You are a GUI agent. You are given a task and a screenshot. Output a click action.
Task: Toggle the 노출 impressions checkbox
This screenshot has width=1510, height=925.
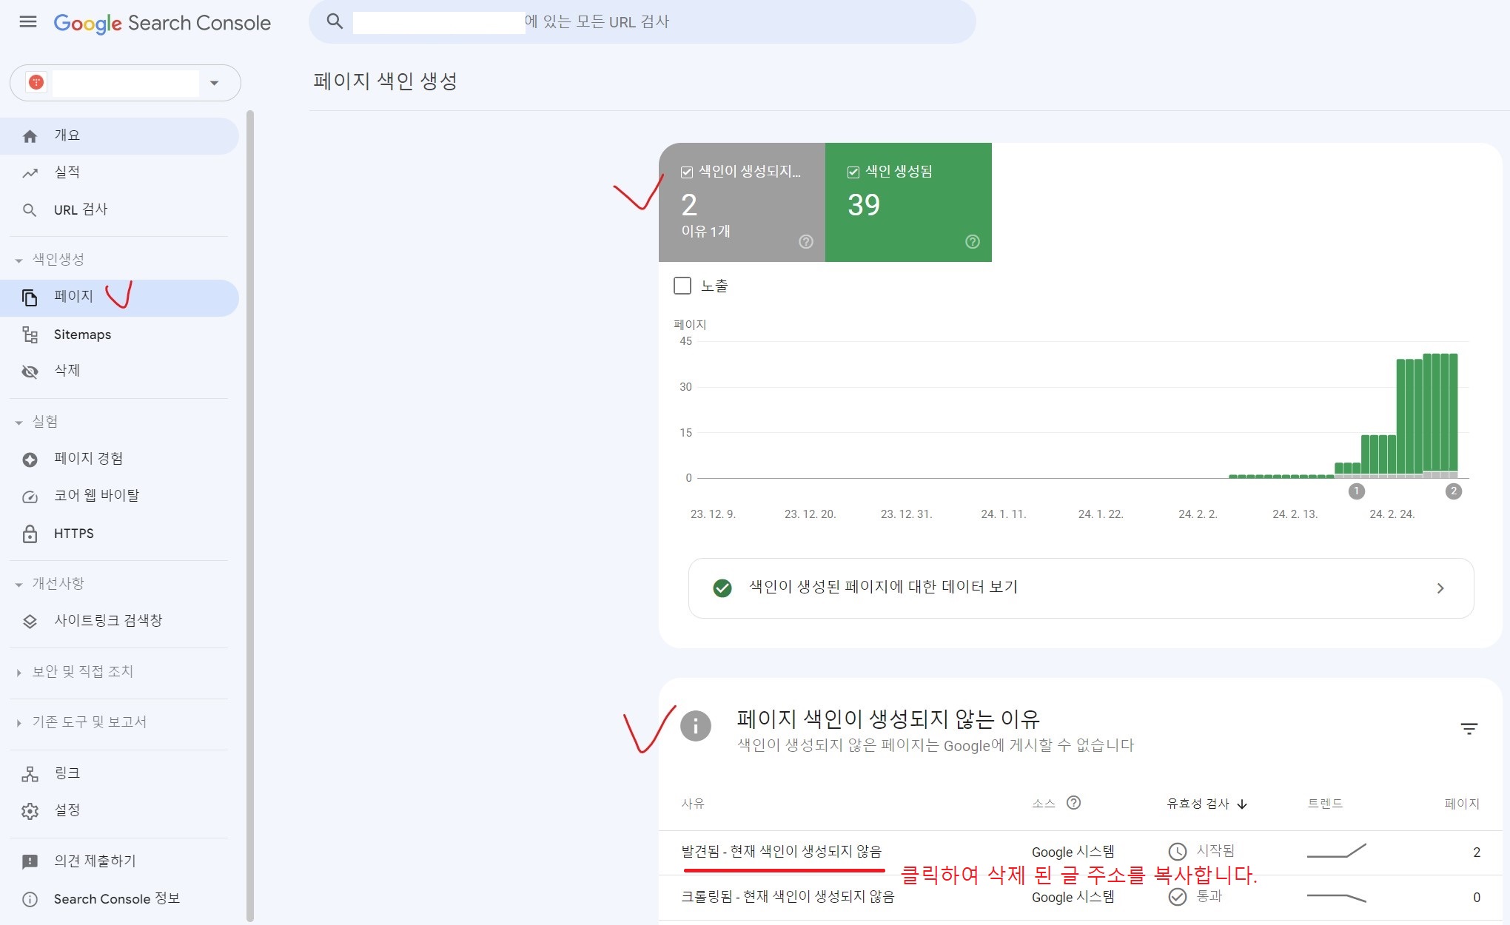pos(682,286)
